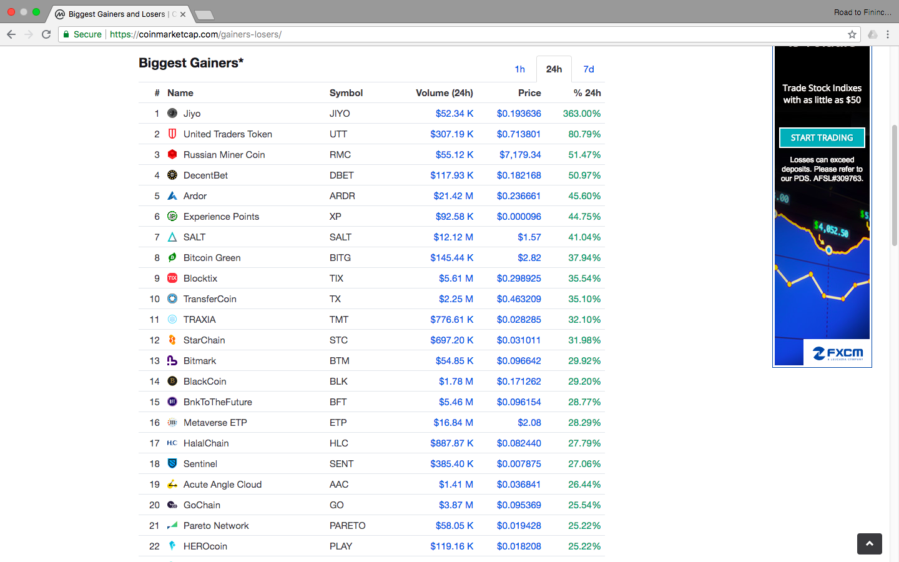Open the TransferCoin $2.25 M volume link
The image size is (899, 562).
pyautogui.click(x=456, y=299)
